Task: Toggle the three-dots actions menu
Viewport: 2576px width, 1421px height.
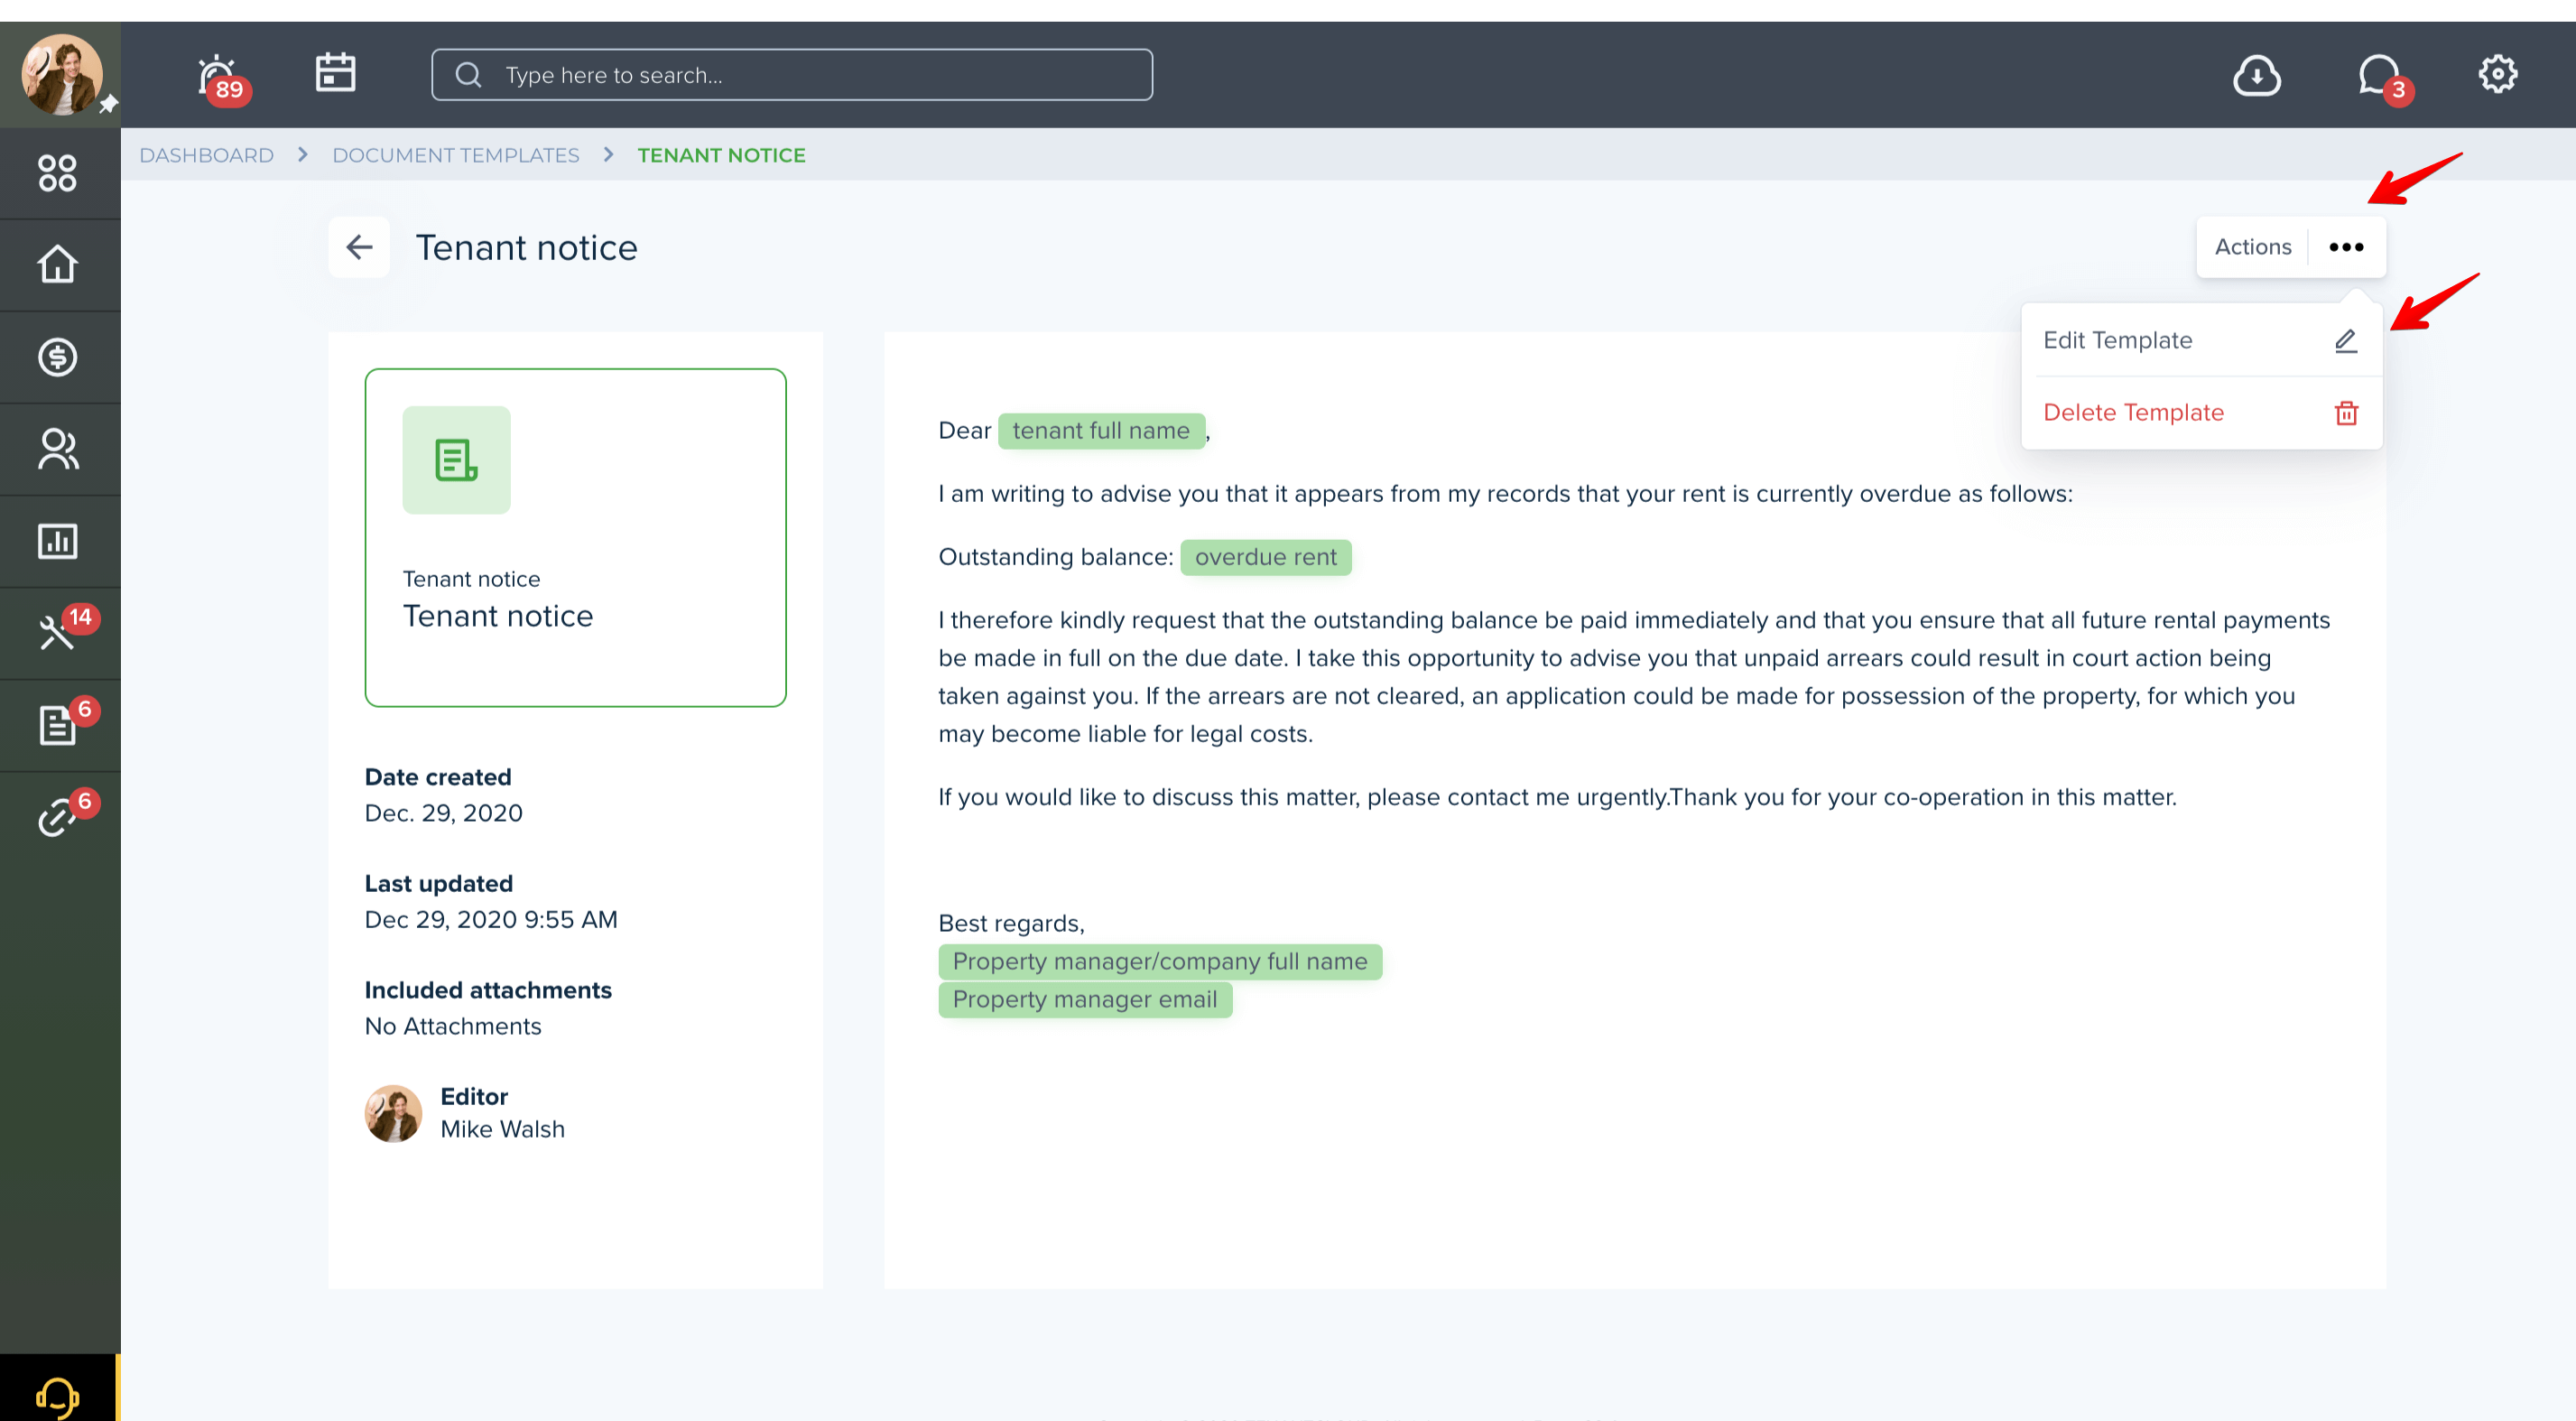Action: [x=2346, y=247]
